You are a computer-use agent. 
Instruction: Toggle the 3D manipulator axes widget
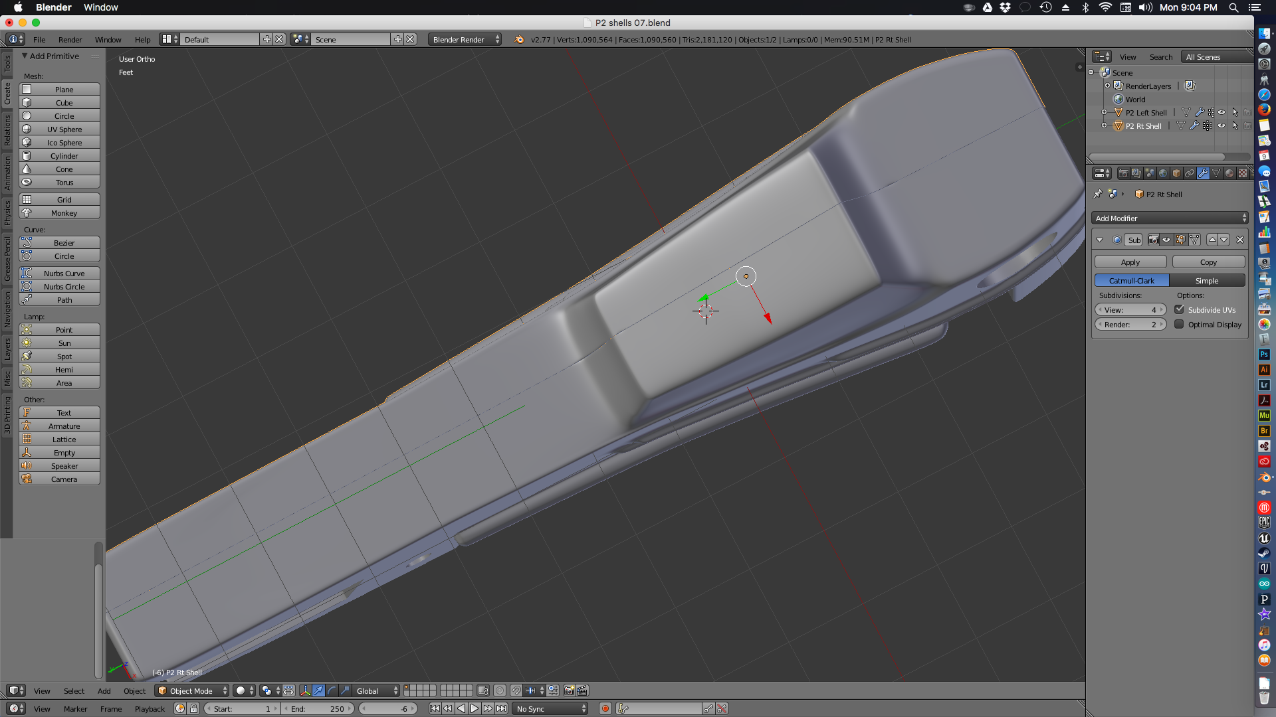tap(305, 690)
